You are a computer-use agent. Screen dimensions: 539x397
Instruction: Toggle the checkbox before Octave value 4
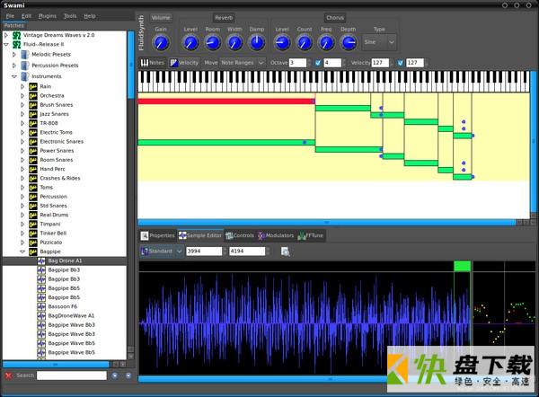[318, 63]
